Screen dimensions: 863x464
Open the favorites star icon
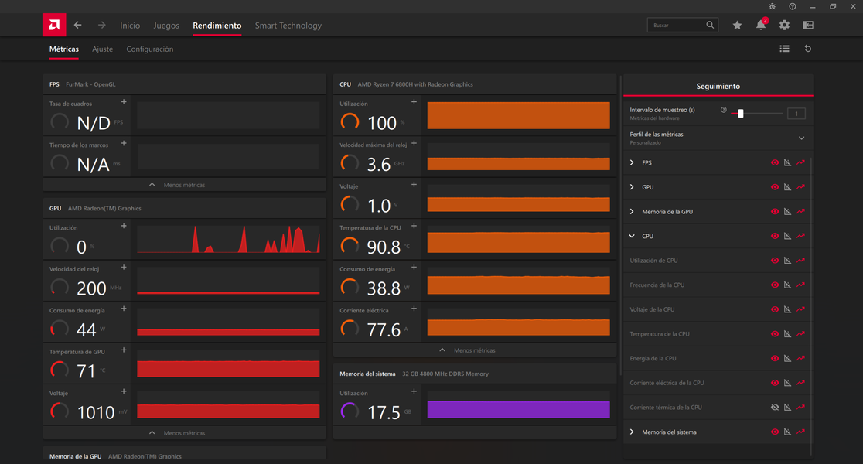point(737,26)
